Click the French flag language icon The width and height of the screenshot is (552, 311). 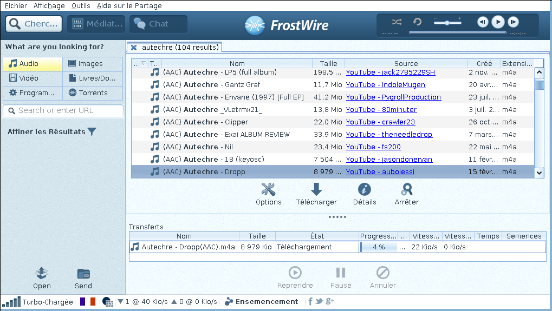[88, 301]
